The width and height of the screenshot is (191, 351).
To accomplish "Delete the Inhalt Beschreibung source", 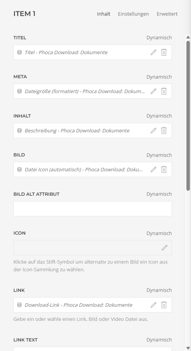I will click(164, 130).
